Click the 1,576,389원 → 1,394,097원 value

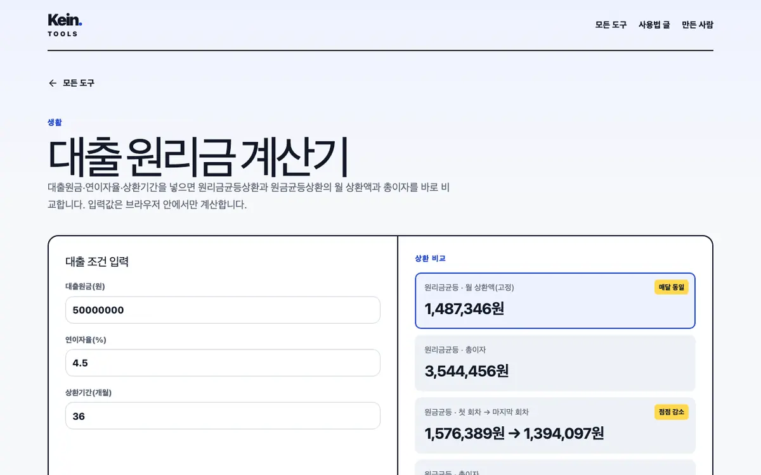coord(514,433)
